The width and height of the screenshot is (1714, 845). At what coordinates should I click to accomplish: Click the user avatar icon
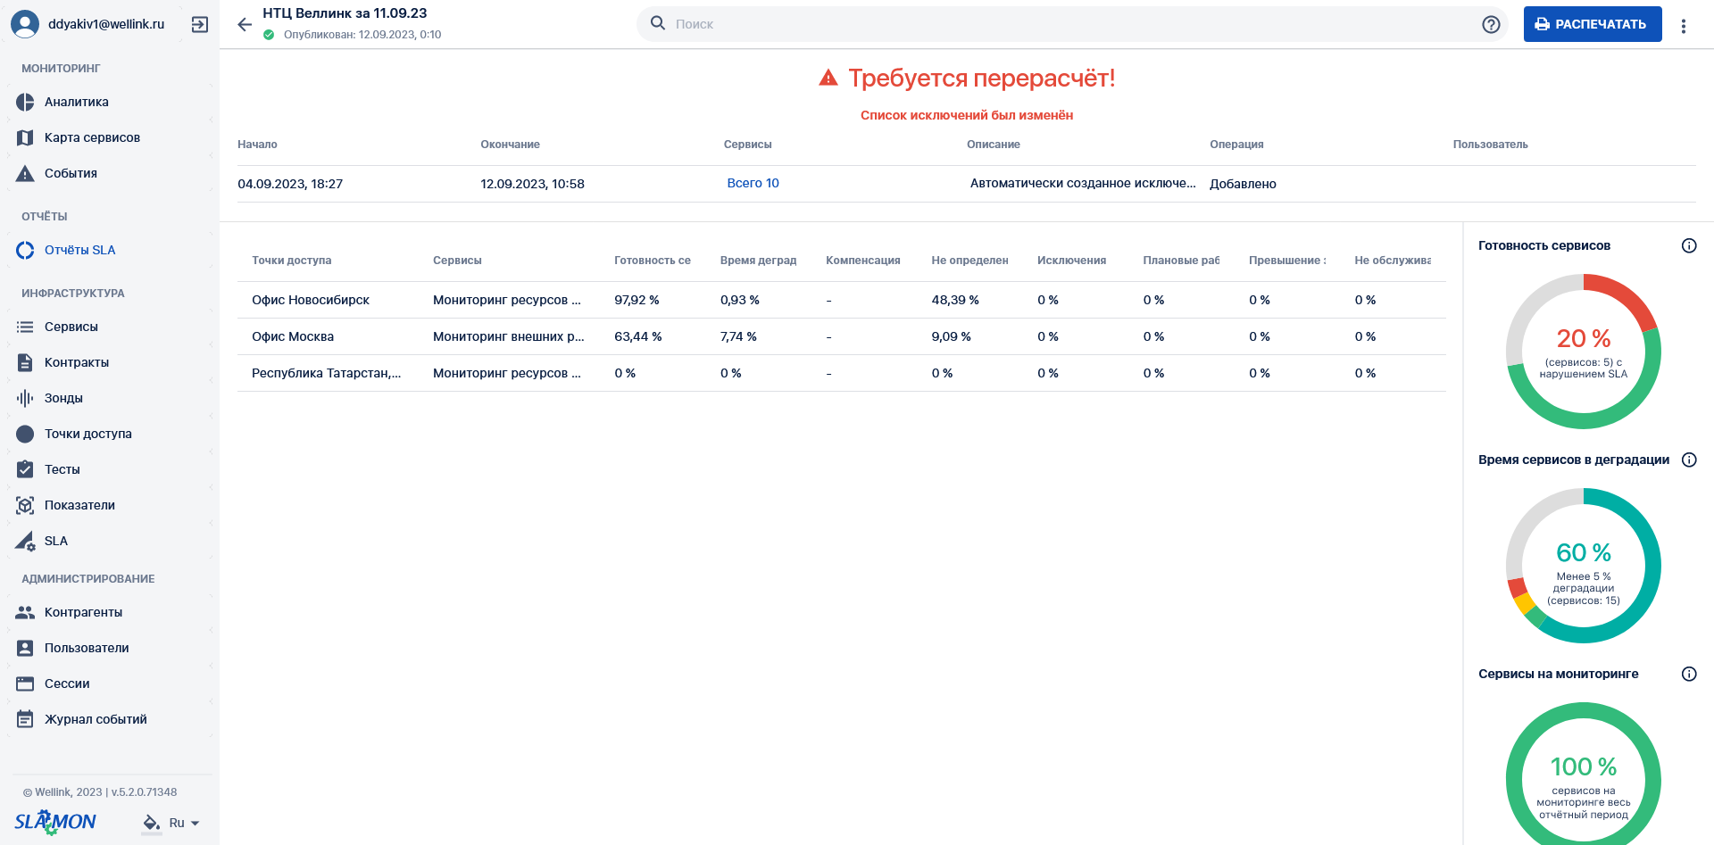pyautogui.click(x=25, y=24)
